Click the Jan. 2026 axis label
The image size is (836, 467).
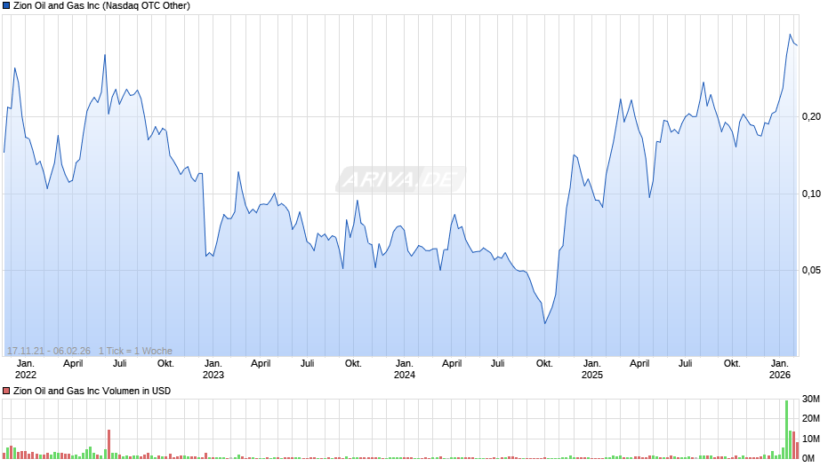779,369
